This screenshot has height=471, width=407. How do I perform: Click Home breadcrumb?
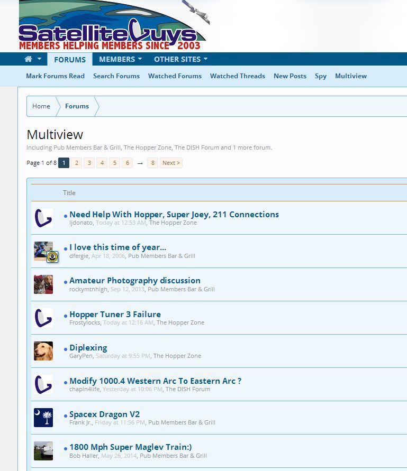[41, 106]
